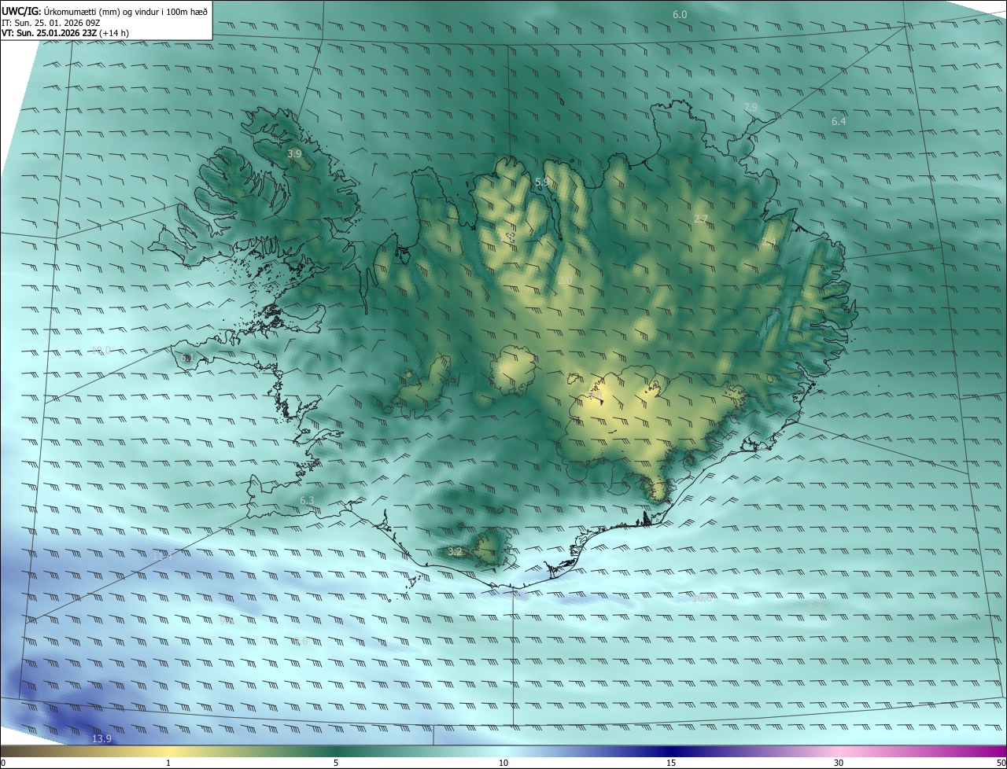Click the 2.7 value label in northeast Iceland

[x=700, y=219]
